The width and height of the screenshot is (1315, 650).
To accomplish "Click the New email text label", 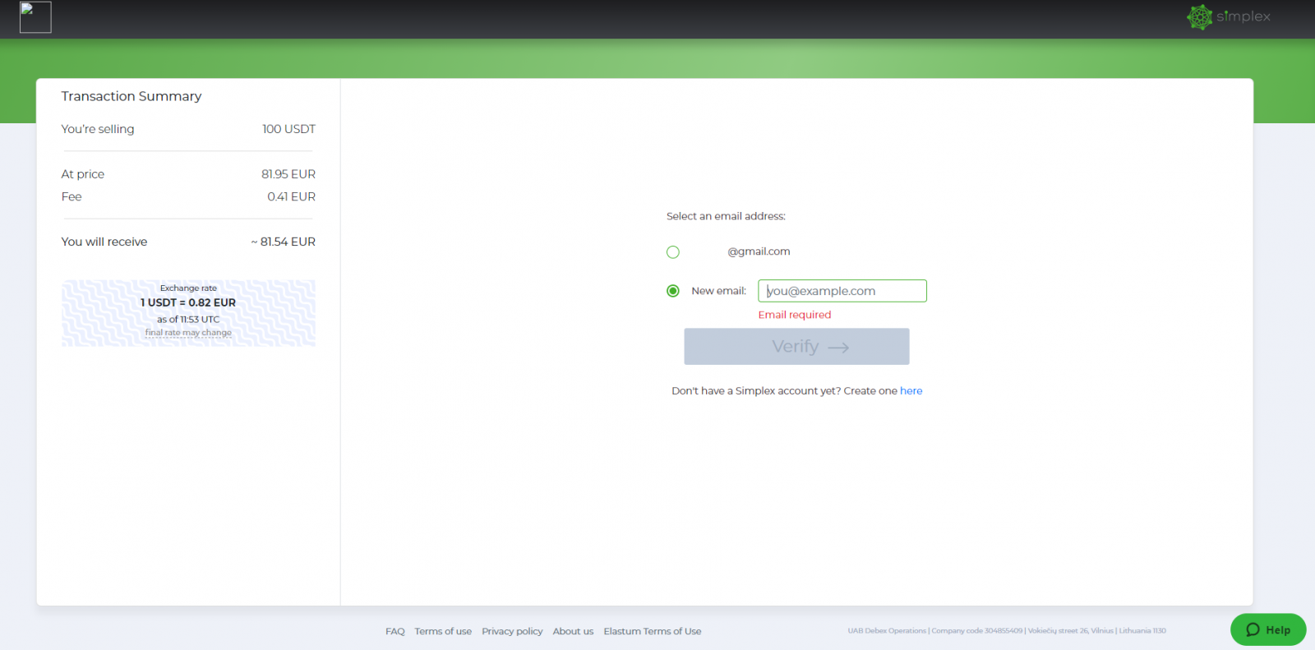I will [718, 291].
